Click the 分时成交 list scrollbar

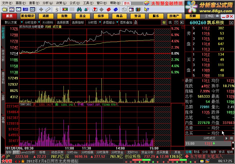coord(233,145)
